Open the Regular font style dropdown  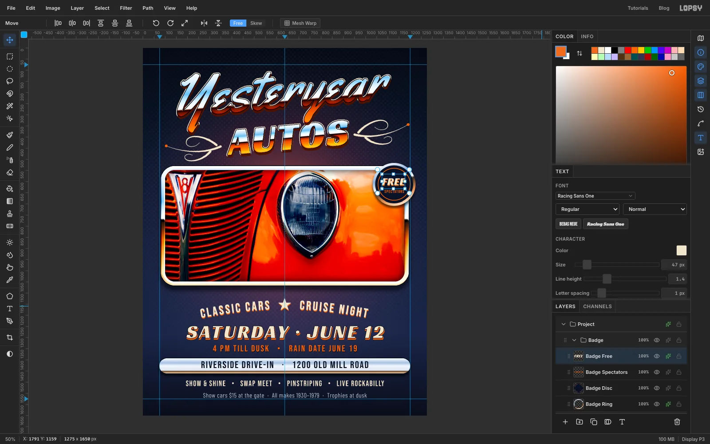pos(588,209)
